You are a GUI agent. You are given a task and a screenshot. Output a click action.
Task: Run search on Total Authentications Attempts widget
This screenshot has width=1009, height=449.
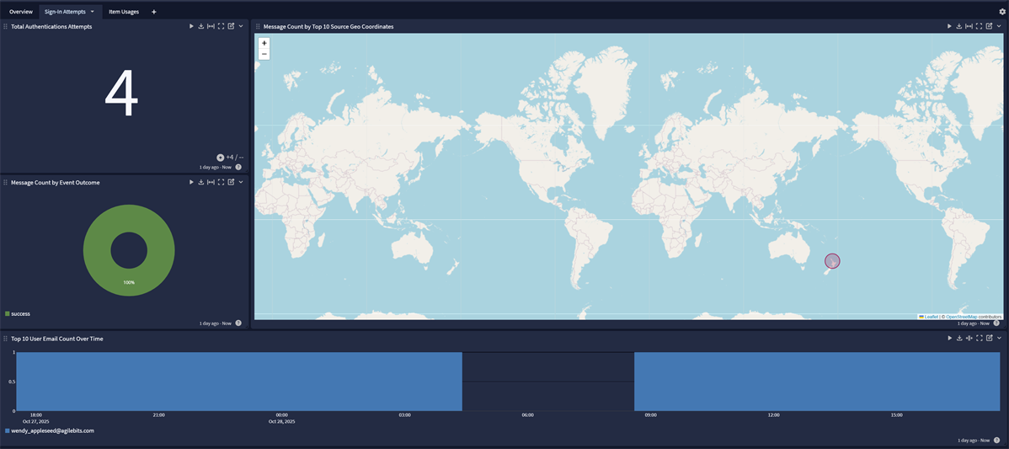pyautogui.click(x=191, y=27)
